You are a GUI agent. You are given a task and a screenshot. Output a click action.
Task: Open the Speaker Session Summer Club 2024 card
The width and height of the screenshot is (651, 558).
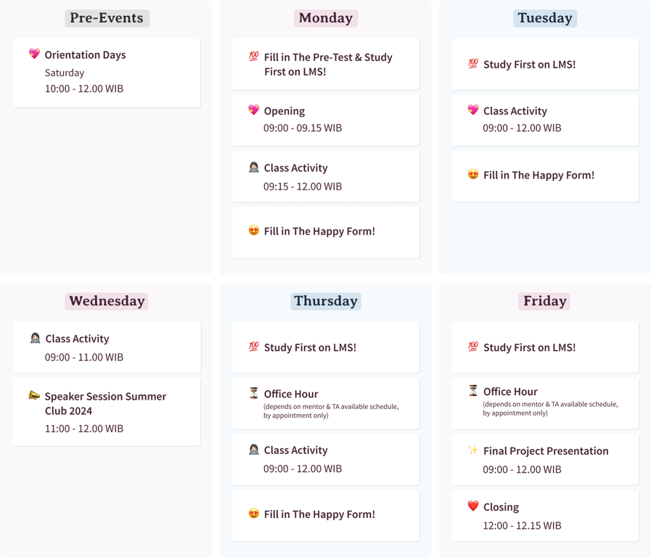[x=107, y=412]
